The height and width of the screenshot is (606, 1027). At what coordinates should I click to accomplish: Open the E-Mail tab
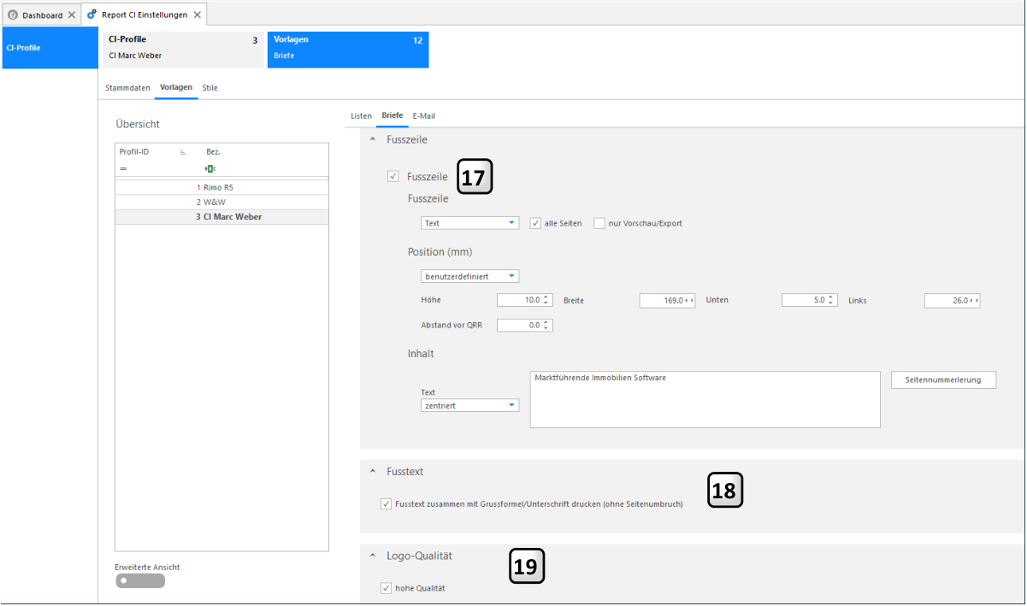(x=424, y=116)
